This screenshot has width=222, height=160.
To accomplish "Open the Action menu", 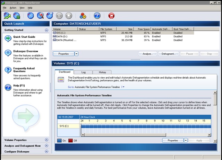I will 13,8.
